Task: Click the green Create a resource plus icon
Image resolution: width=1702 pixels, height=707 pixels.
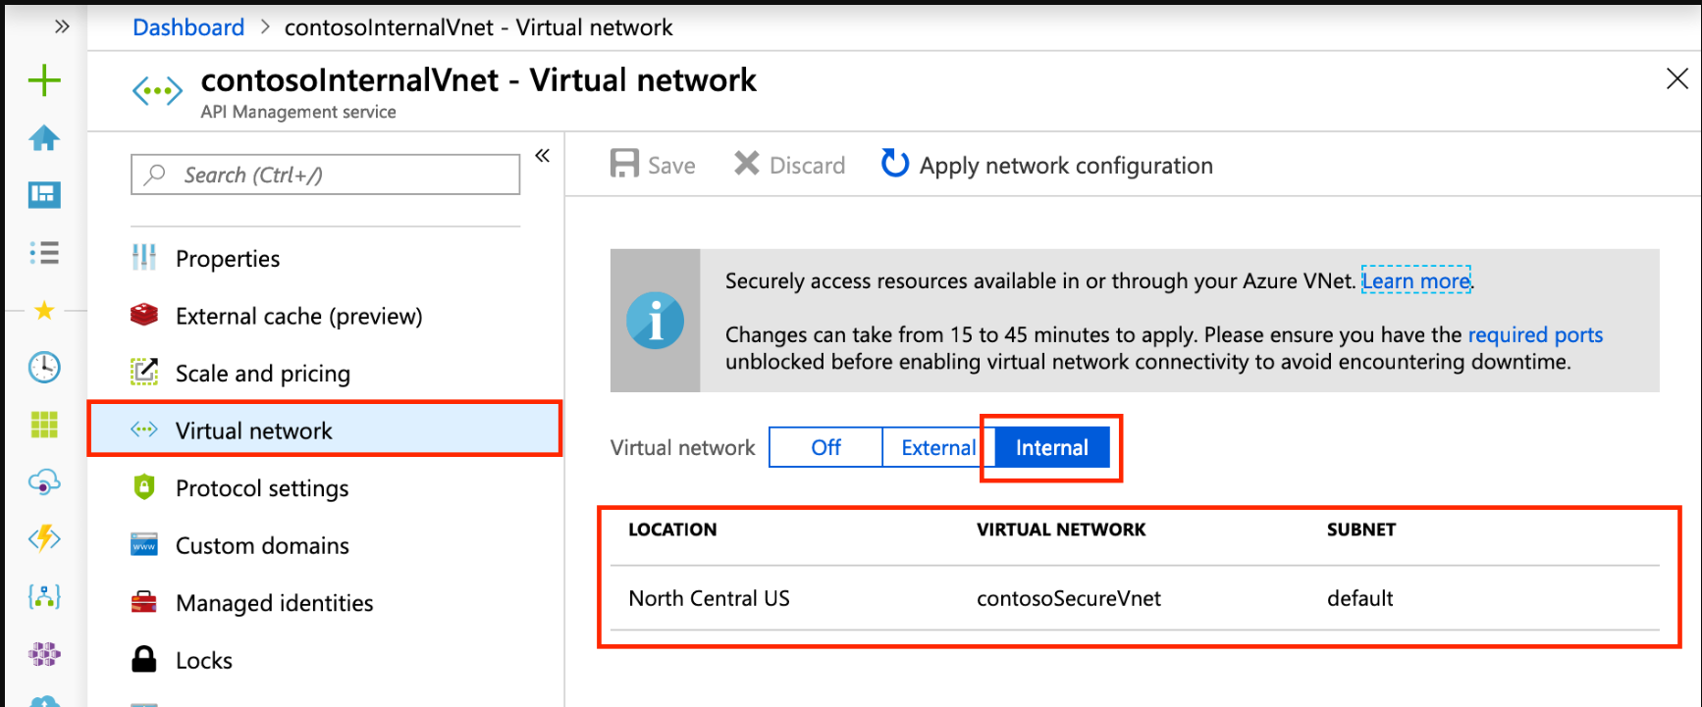Action: pos(44,80)
